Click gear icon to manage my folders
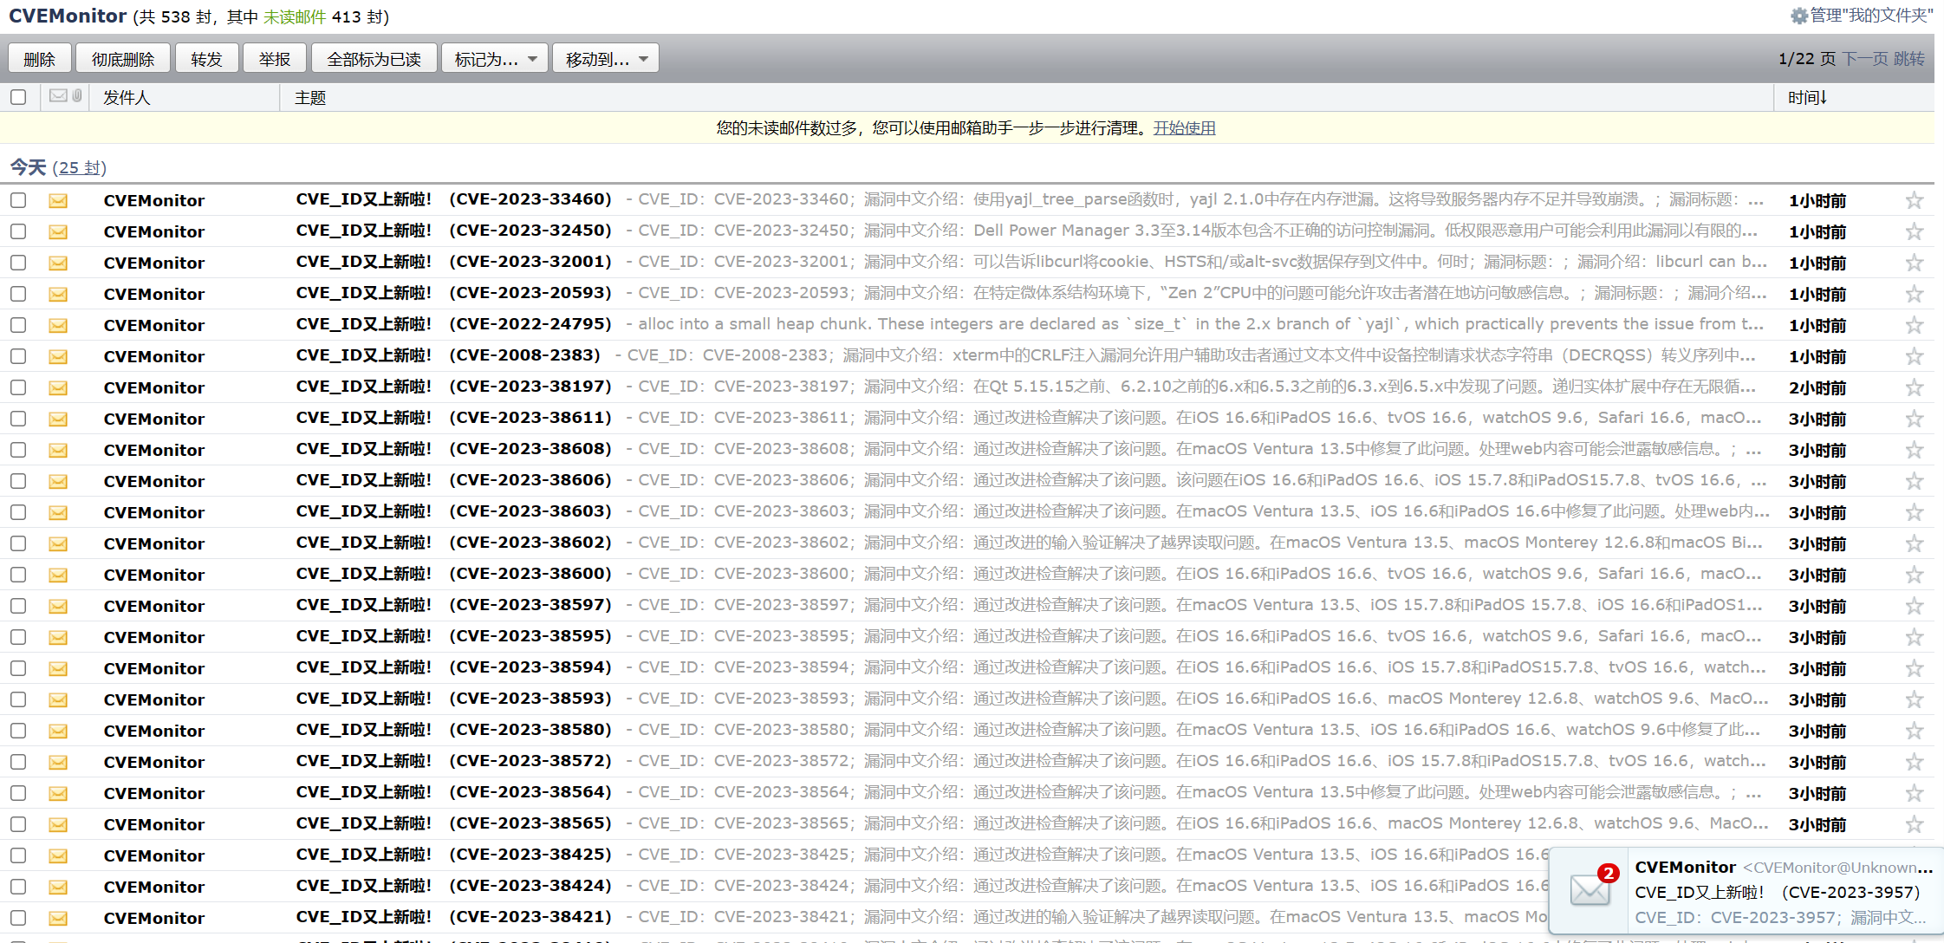Viewport: 1944px width, 943px height. [x=1799, y=16]
